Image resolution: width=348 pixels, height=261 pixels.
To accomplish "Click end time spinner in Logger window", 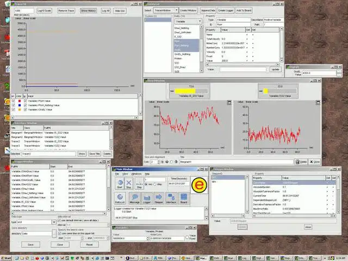I will (108, 238).
